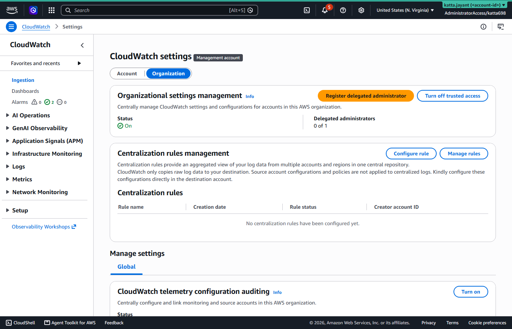The height and width of the screenshot is (329, 512).
Task: Open the info panel icon
Action: [483, 27]
